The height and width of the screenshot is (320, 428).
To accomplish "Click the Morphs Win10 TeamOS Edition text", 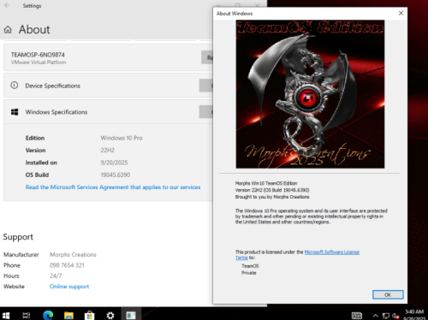I will tap(266, 183).
